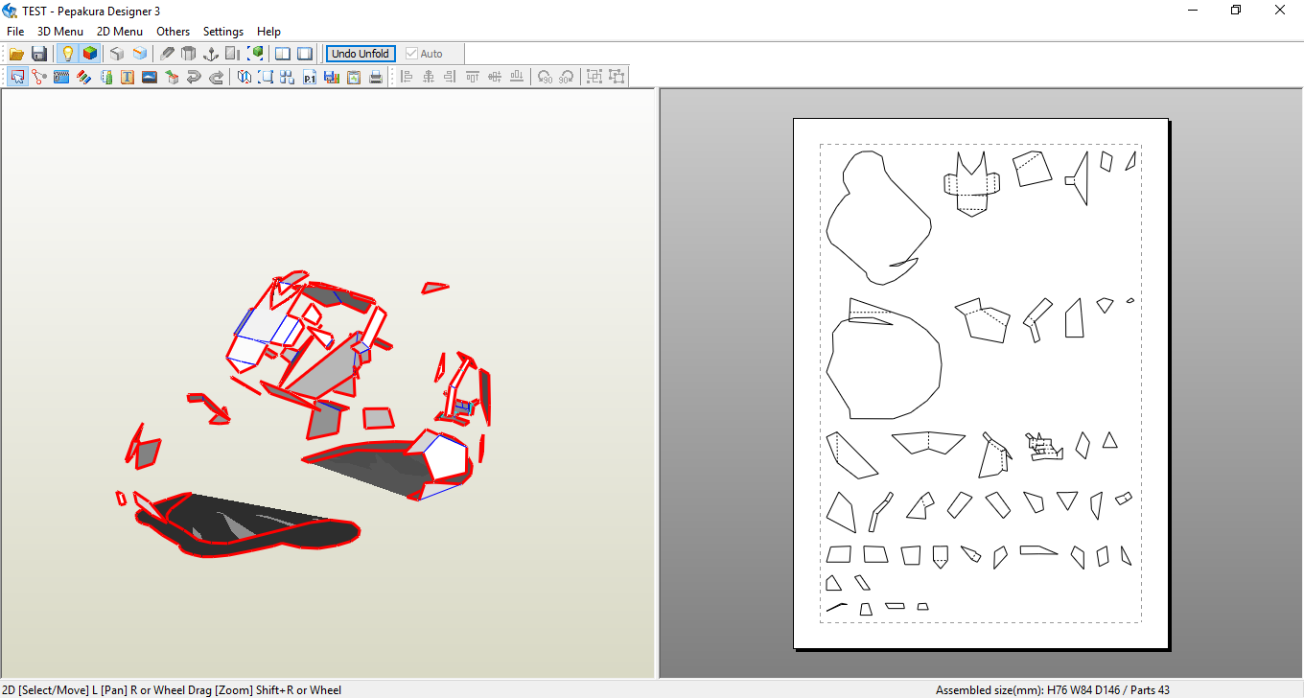Click the Assembled size text in status bar
The width and height of the screenshot is (1304, 698).
1053,690
